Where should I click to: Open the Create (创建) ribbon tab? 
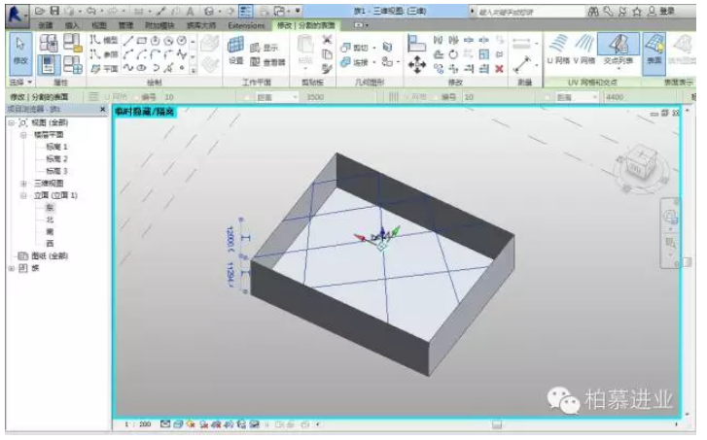(x=46, y=25)
